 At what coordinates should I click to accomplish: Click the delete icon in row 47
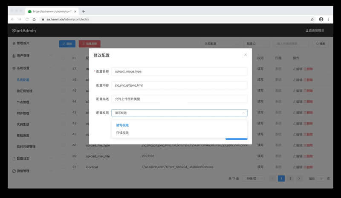[305, 69]
